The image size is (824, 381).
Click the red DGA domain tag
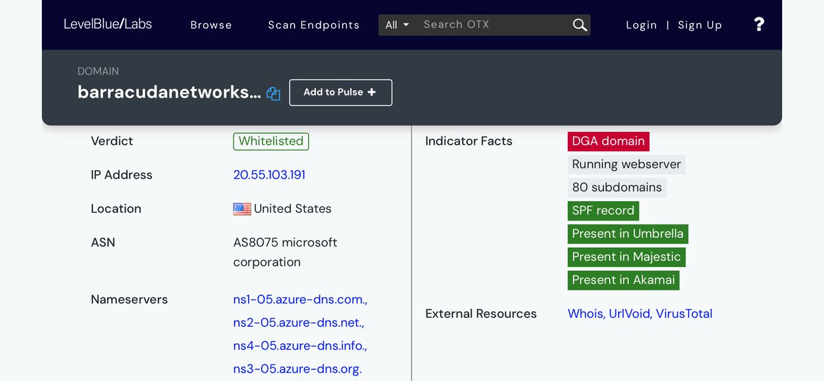(x=608, y=141)
